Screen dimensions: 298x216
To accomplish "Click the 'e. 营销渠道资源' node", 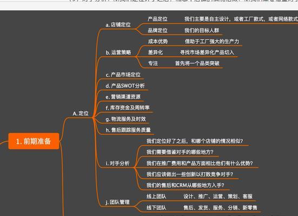I will [x=123, y=97].
